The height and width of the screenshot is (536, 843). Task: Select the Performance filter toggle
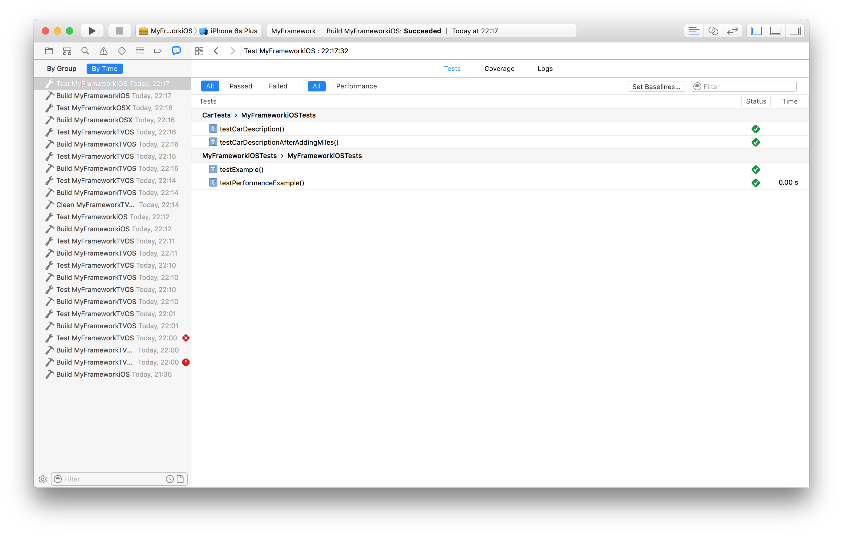[x=357, y=86]
